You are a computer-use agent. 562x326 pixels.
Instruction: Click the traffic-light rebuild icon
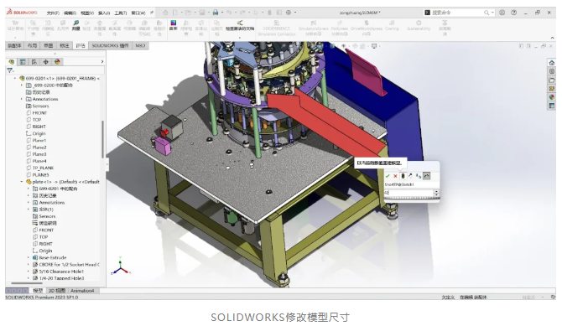[x=403, y=176]
